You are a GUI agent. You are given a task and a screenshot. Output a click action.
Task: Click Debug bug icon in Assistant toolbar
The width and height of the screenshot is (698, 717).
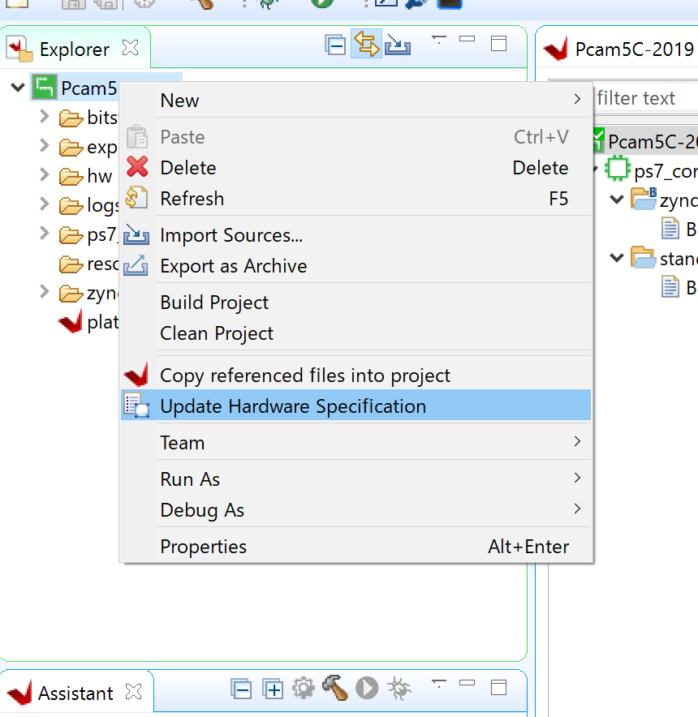399,689
